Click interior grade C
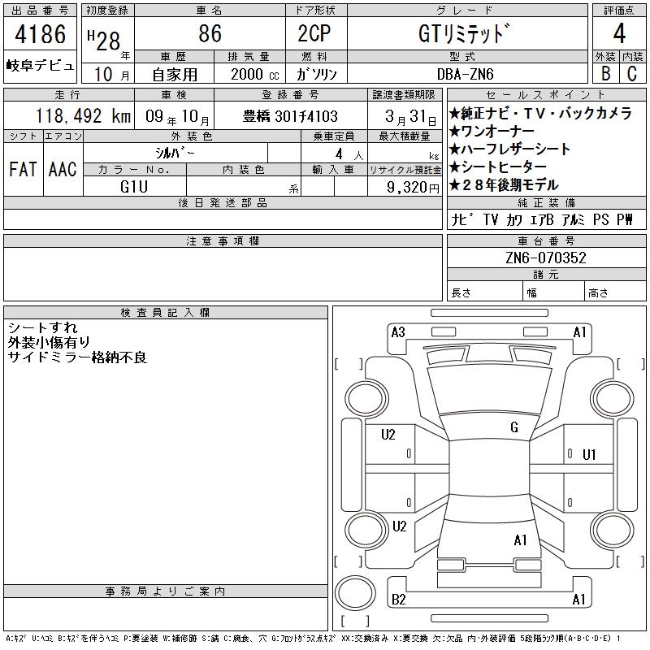650x650 pixels. 632,73
